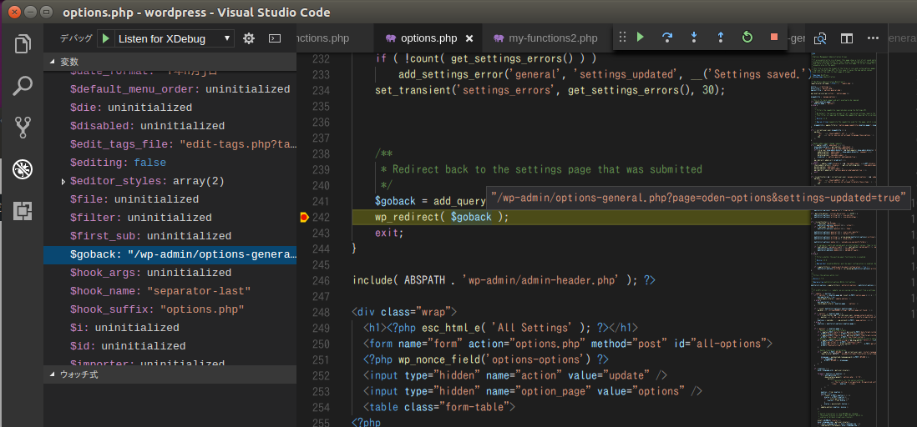Open the Source Control view

[x=23, y=127]
